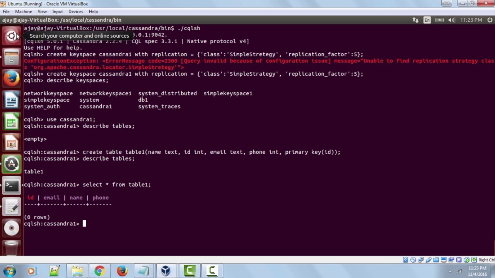Launch Firefox from the Ubuntu launcher
The width and height of the screenshot is (495, 278).
(11, 79)
